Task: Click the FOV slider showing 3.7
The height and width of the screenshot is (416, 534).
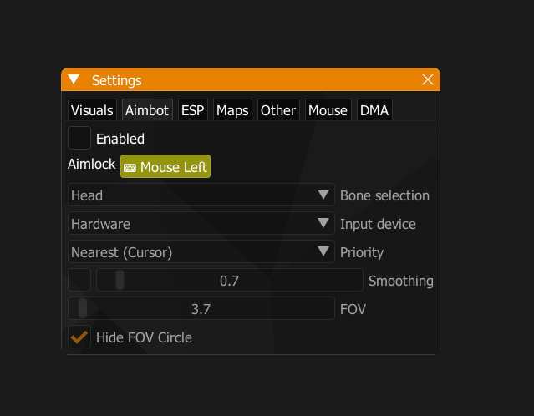Action: click(x=201, y=308)
